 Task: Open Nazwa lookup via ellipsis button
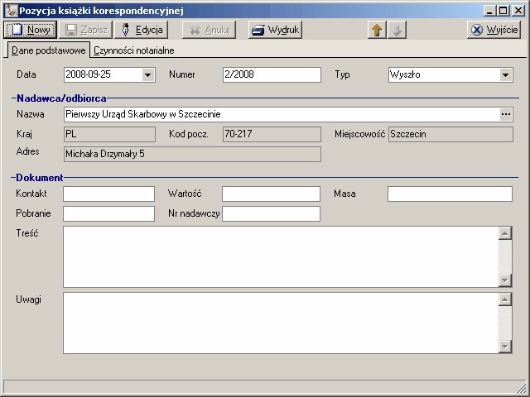[x=506, y=114]
